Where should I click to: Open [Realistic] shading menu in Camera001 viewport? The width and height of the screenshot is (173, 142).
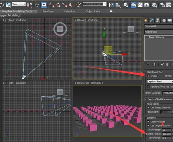(98, 83)
